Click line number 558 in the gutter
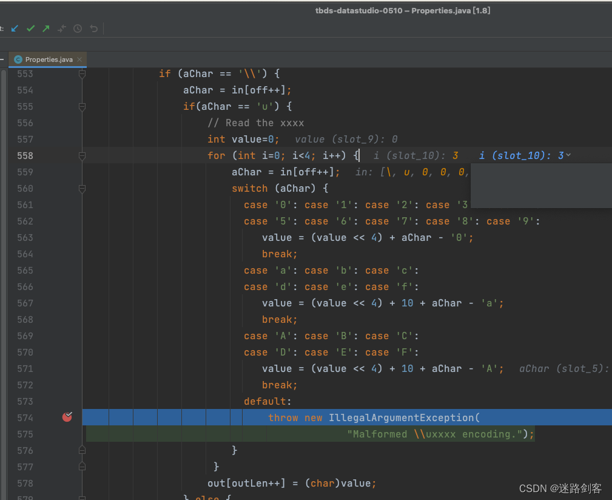The width and height of the screenshot is (612, 500). 25,156
